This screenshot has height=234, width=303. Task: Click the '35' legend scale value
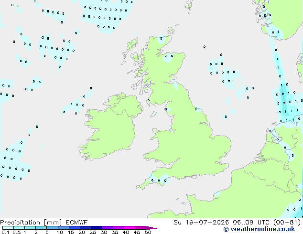(115, 232)
